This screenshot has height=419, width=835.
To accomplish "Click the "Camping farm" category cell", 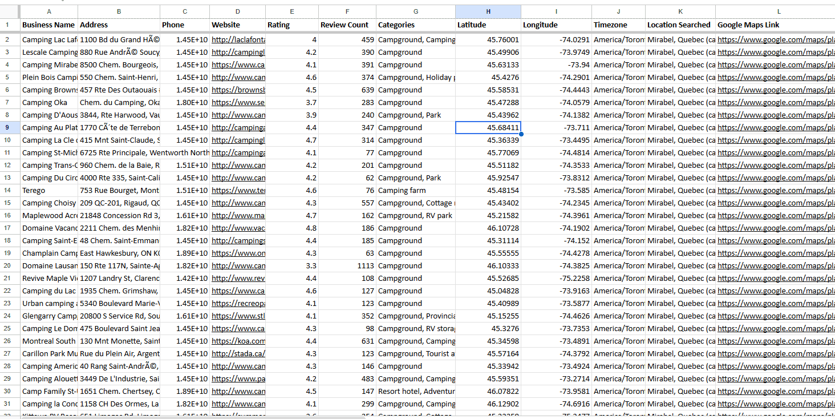I will point(416,191).
